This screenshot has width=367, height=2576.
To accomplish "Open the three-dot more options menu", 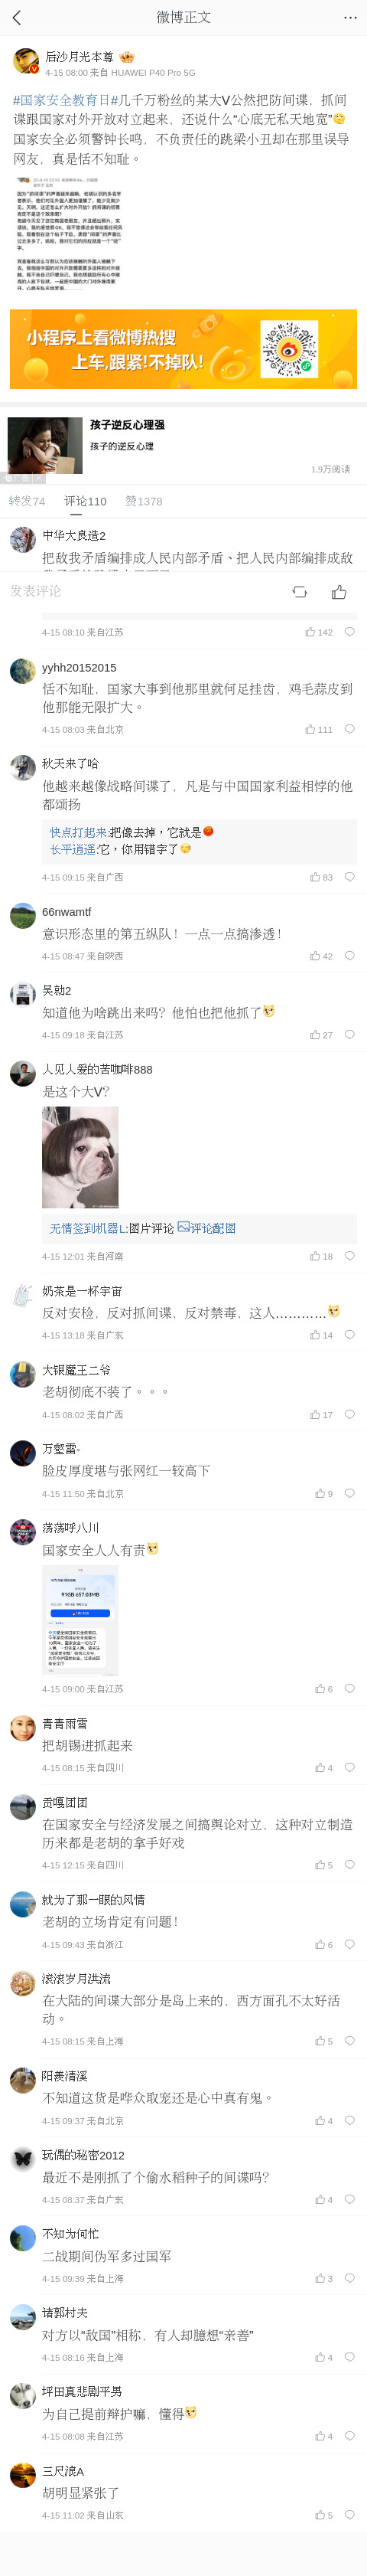I will click(350, 17).
